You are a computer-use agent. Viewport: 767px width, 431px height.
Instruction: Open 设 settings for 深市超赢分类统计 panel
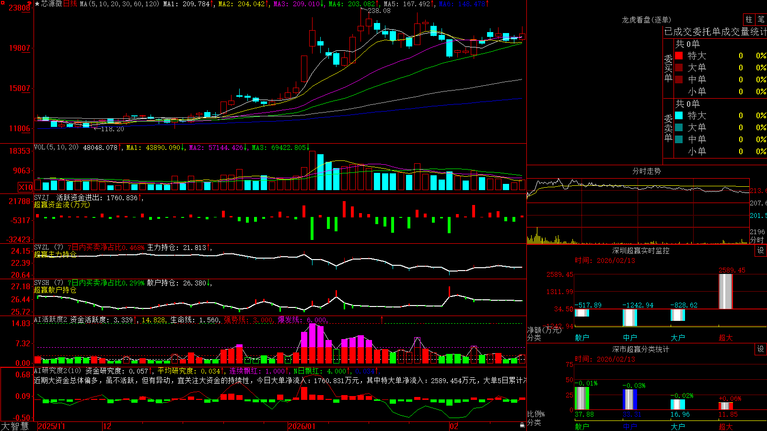tap(761, 349)
